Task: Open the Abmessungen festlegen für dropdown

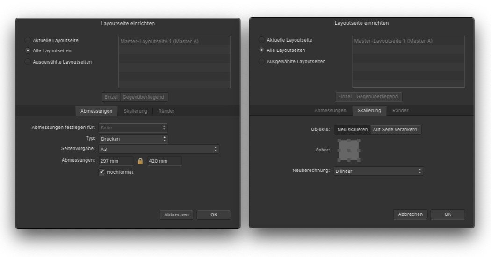Action: 133,128
